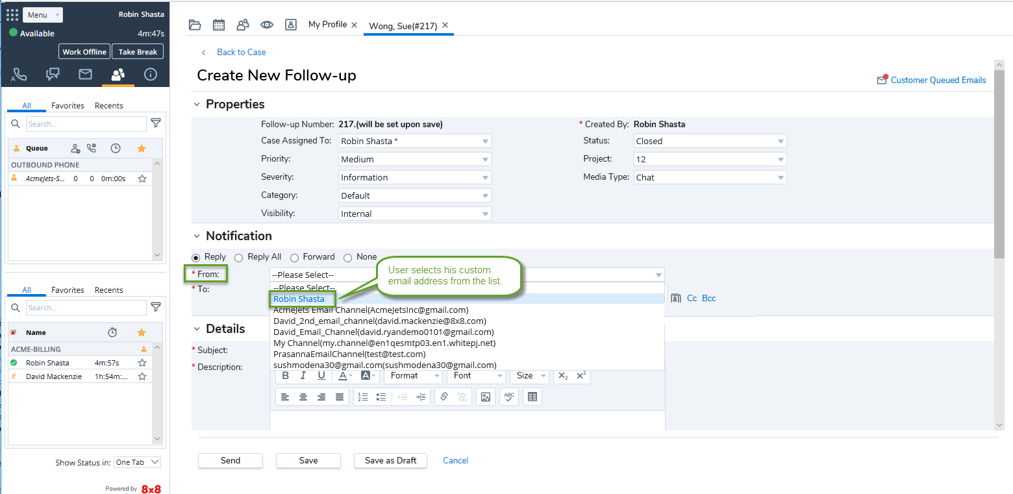Select the None notification option
The width and height of the screenshot is (1013, 494).
point(348,257)
